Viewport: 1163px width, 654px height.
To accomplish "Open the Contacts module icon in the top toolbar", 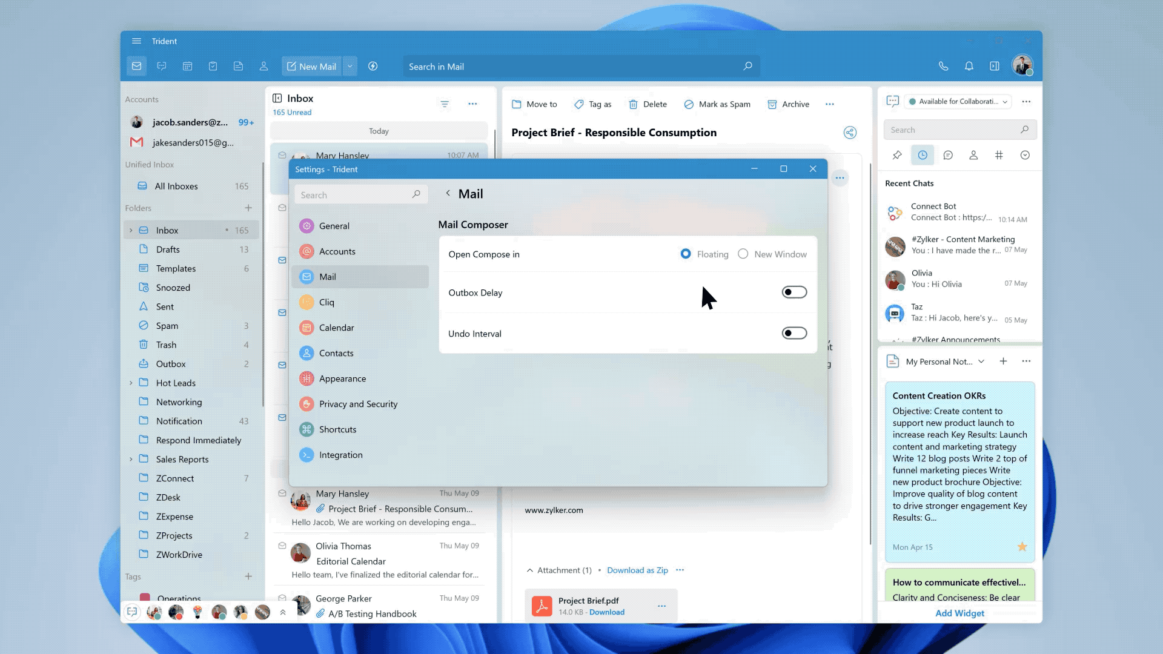I will coord(264,67).
